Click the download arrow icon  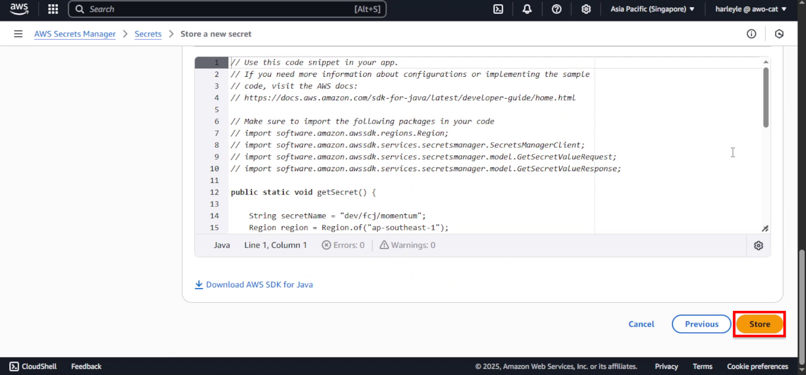coord(199,284)
